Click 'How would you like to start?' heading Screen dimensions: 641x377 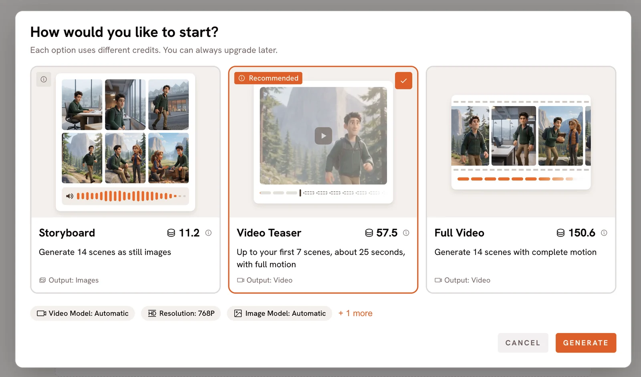pyautogui.click(x=124, y=32)
